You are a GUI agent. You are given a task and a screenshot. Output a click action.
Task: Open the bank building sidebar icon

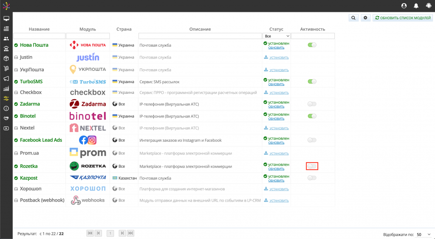point(6,49)
